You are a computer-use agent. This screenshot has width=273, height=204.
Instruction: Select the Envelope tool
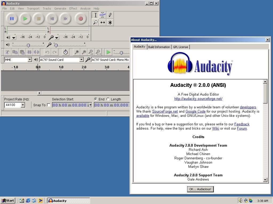pos(103,15)
